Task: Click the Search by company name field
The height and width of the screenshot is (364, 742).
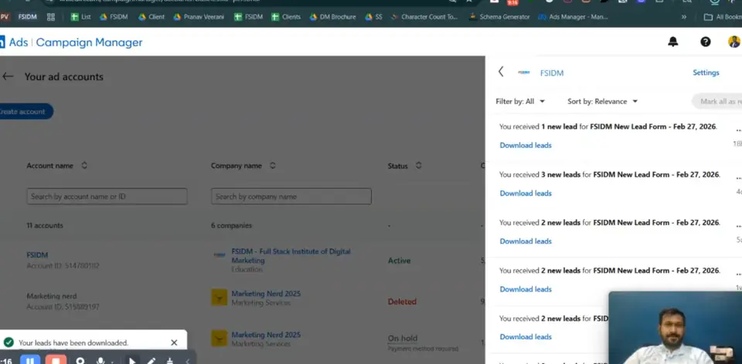Action: [x=291, y=197]
